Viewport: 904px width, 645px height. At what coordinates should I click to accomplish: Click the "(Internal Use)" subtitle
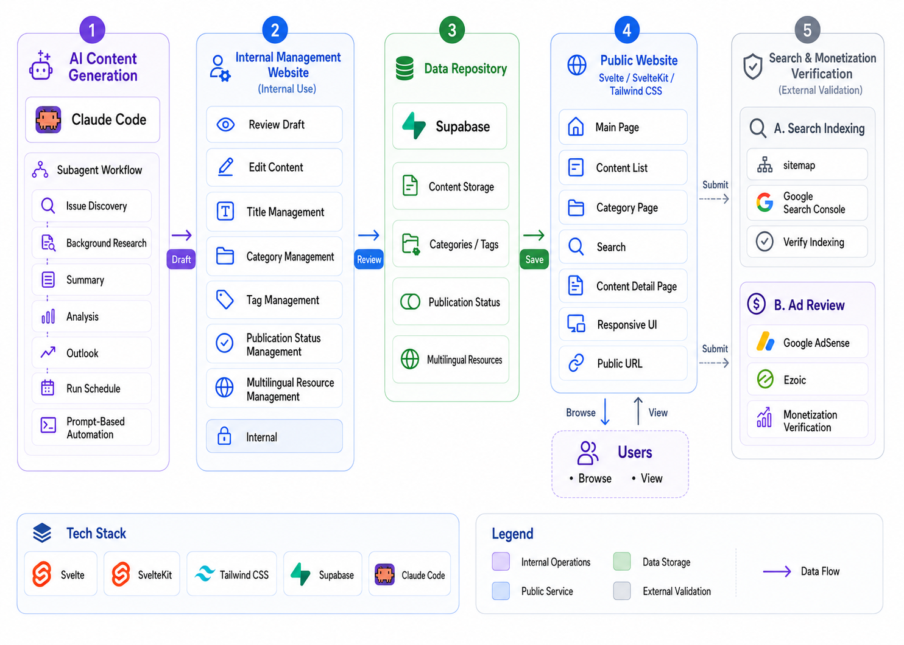click(287, 89)
